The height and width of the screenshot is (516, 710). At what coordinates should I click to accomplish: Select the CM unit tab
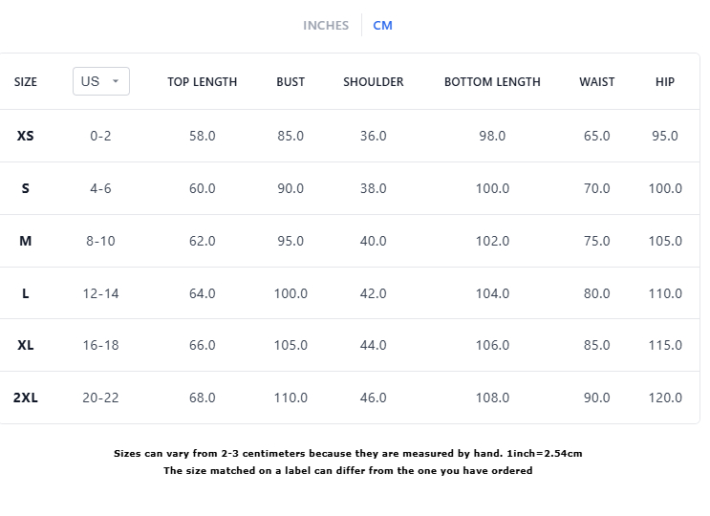pos(382,26)
